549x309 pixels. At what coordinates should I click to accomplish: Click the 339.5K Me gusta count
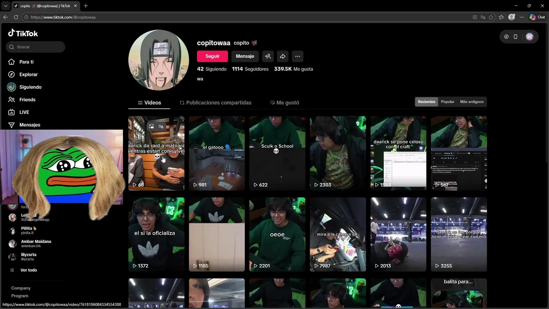(x=293, y=69)
